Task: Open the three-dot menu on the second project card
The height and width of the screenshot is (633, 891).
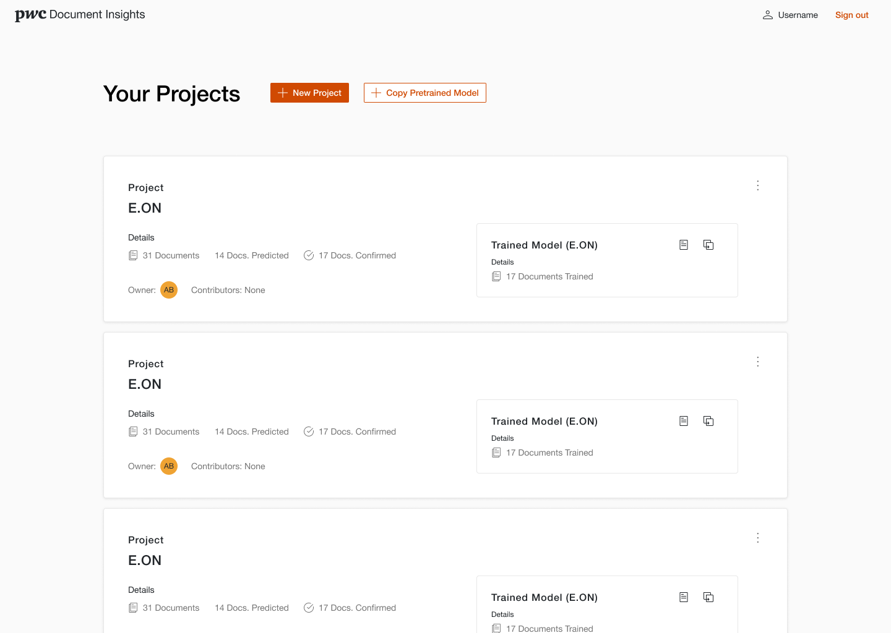Action: (757, 362)
